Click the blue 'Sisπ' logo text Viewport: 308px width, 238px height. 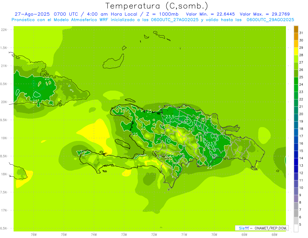(244, 228)
